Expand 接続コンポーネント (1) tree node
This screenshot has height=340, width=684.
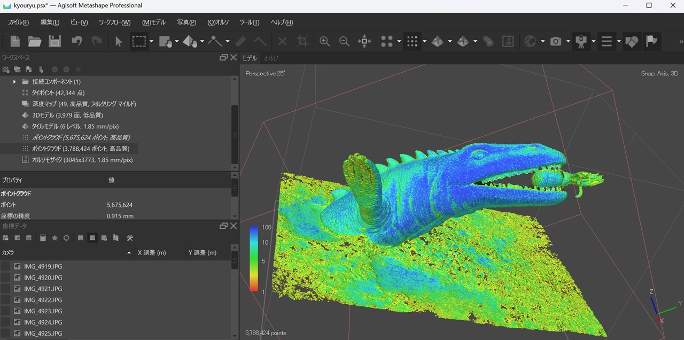pyautogui.click(x=14, y=82)
